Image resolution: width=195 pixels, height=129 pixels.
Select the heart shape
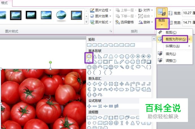pos(116,67)
